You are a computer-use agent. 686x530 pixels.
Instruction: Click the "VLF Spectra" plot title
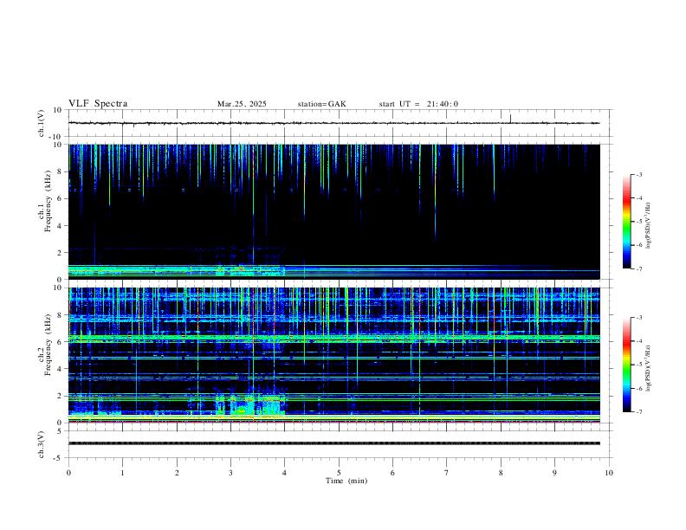point(98,104)
